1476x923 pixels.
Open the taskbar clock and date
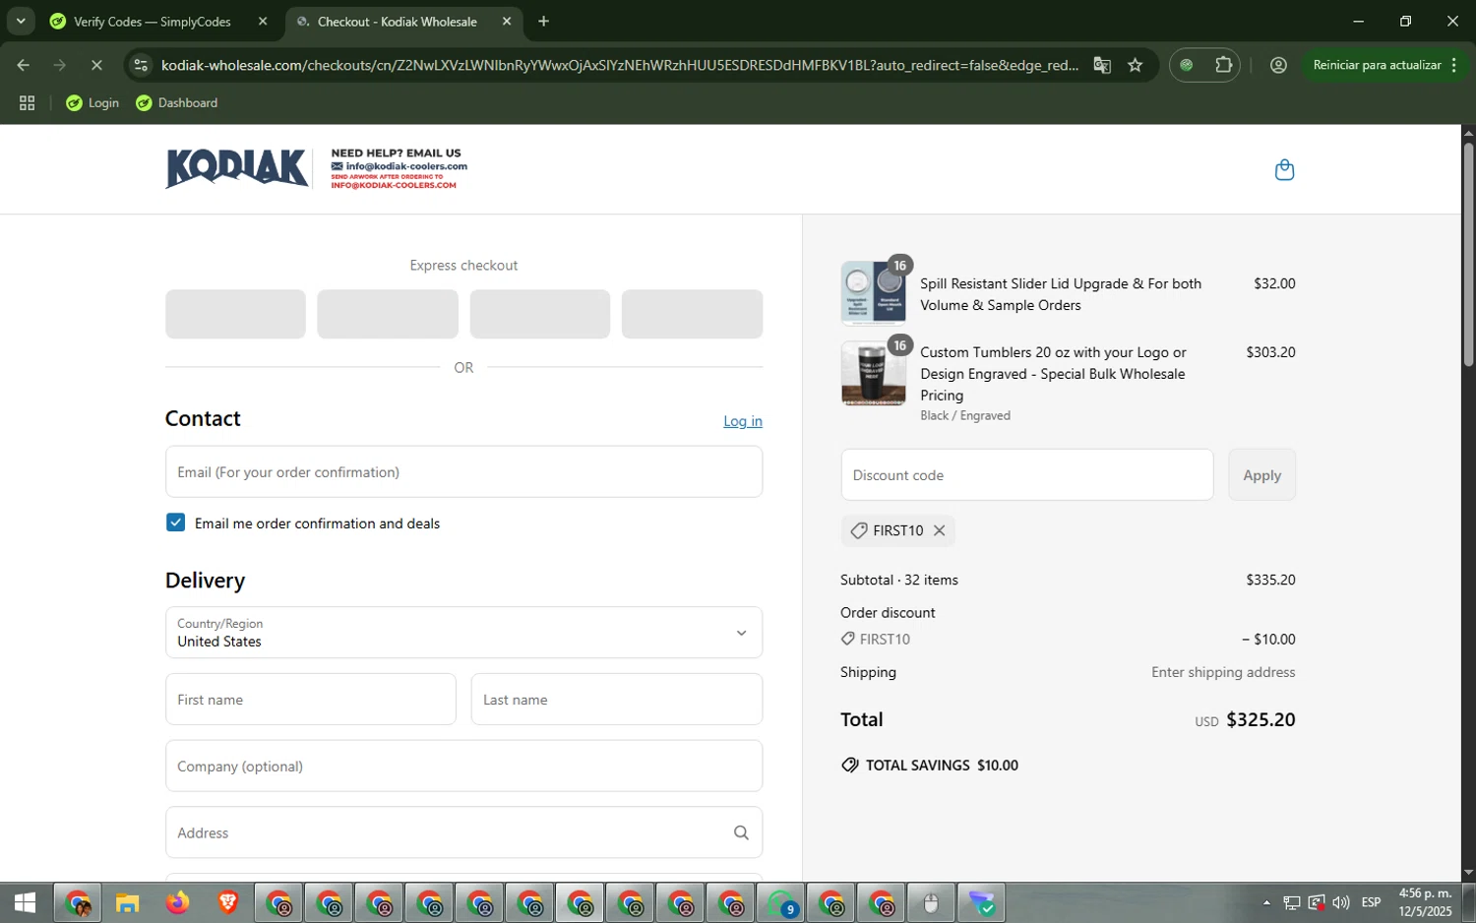[x=1425, y=902]
